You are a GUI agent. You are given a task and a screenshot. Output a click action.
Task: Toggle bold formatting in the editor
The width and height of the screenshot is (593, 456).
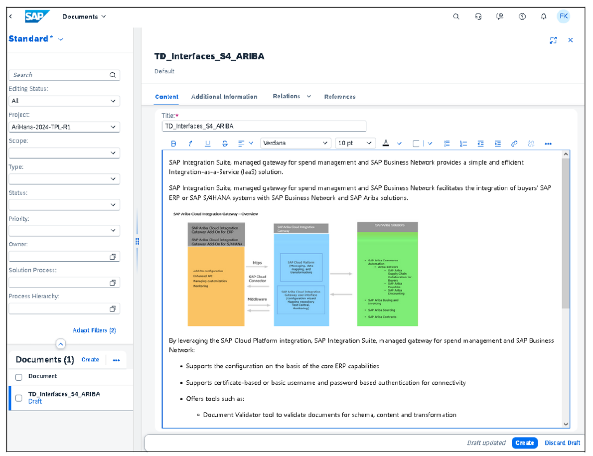click(x=173, y=144)
